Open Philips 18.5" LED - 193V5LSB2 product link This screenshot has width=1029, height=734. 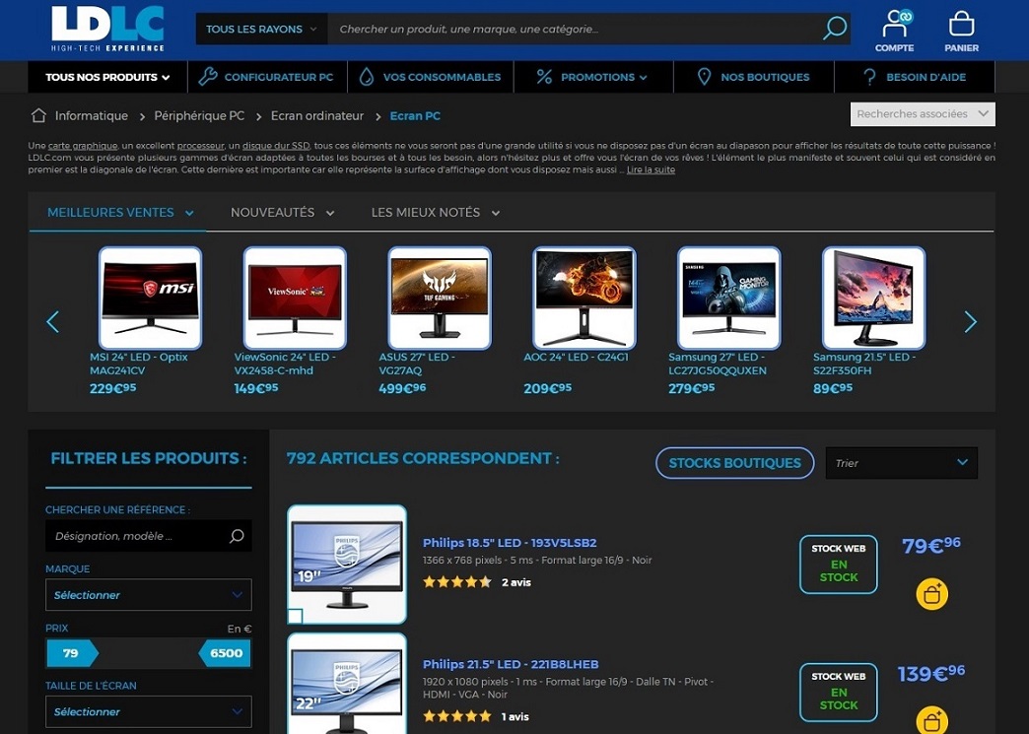[510, 543]
